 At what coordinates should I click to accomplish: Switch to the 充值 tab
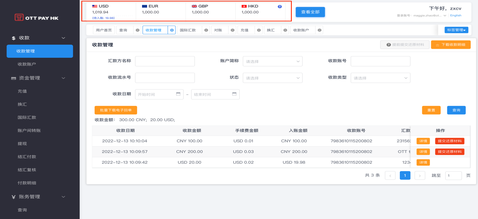point(244,30)
